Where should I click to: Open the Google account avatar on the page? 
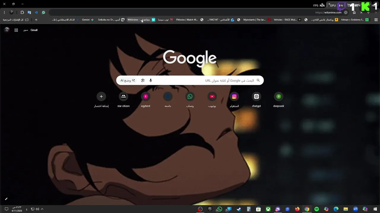click(7, 30)
